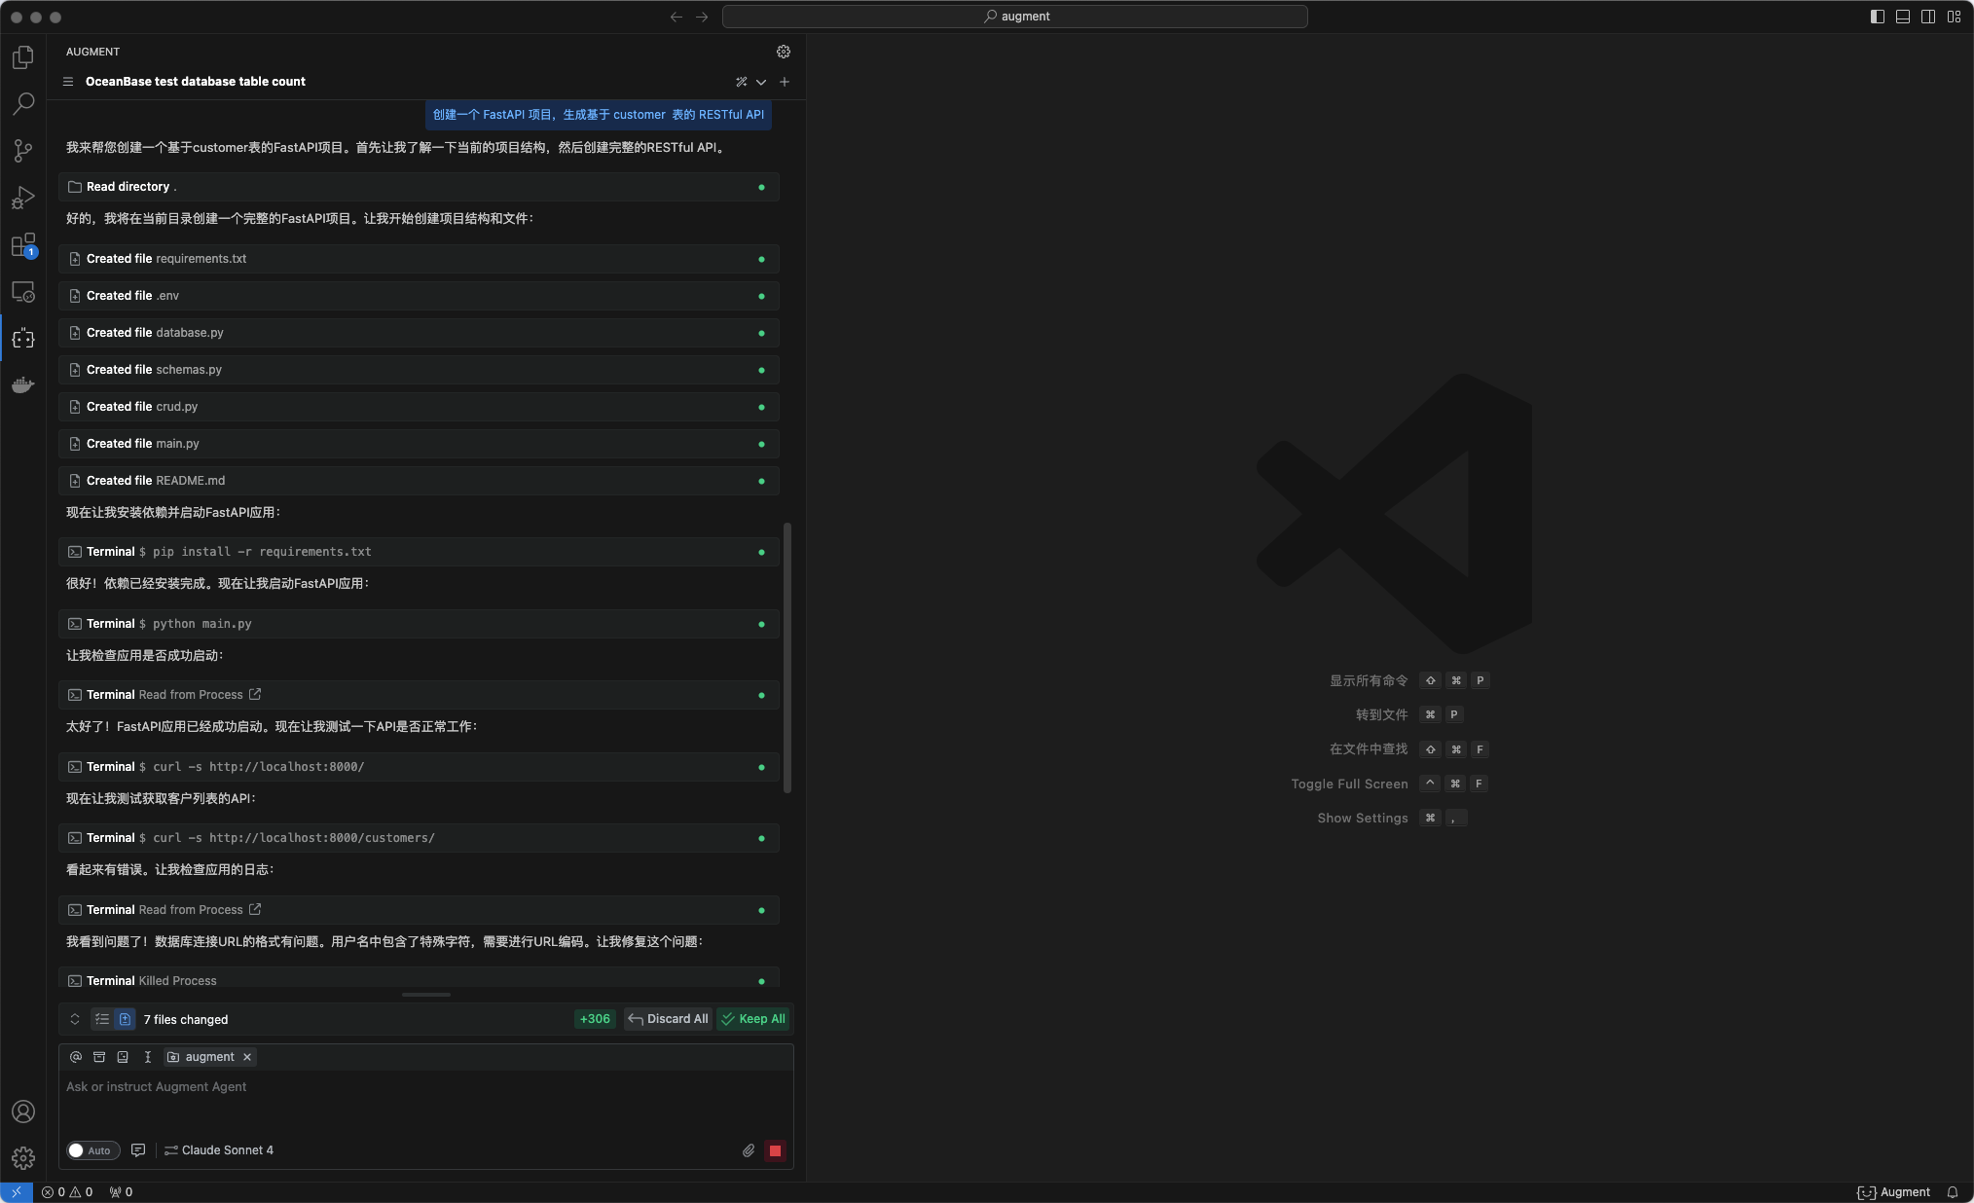Expand the 7 files changed list
This screenshot has width=1974, height=1203.
[75, 1019]
